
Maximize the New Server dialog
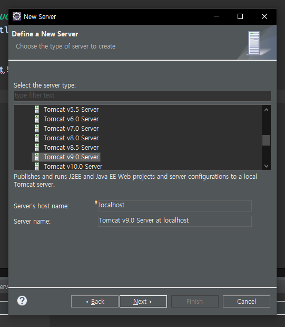click(x=240, y=16)
